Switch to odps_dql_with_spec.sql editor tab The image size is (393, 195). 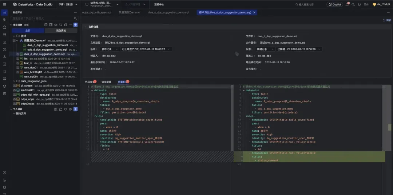coord(96,12)
